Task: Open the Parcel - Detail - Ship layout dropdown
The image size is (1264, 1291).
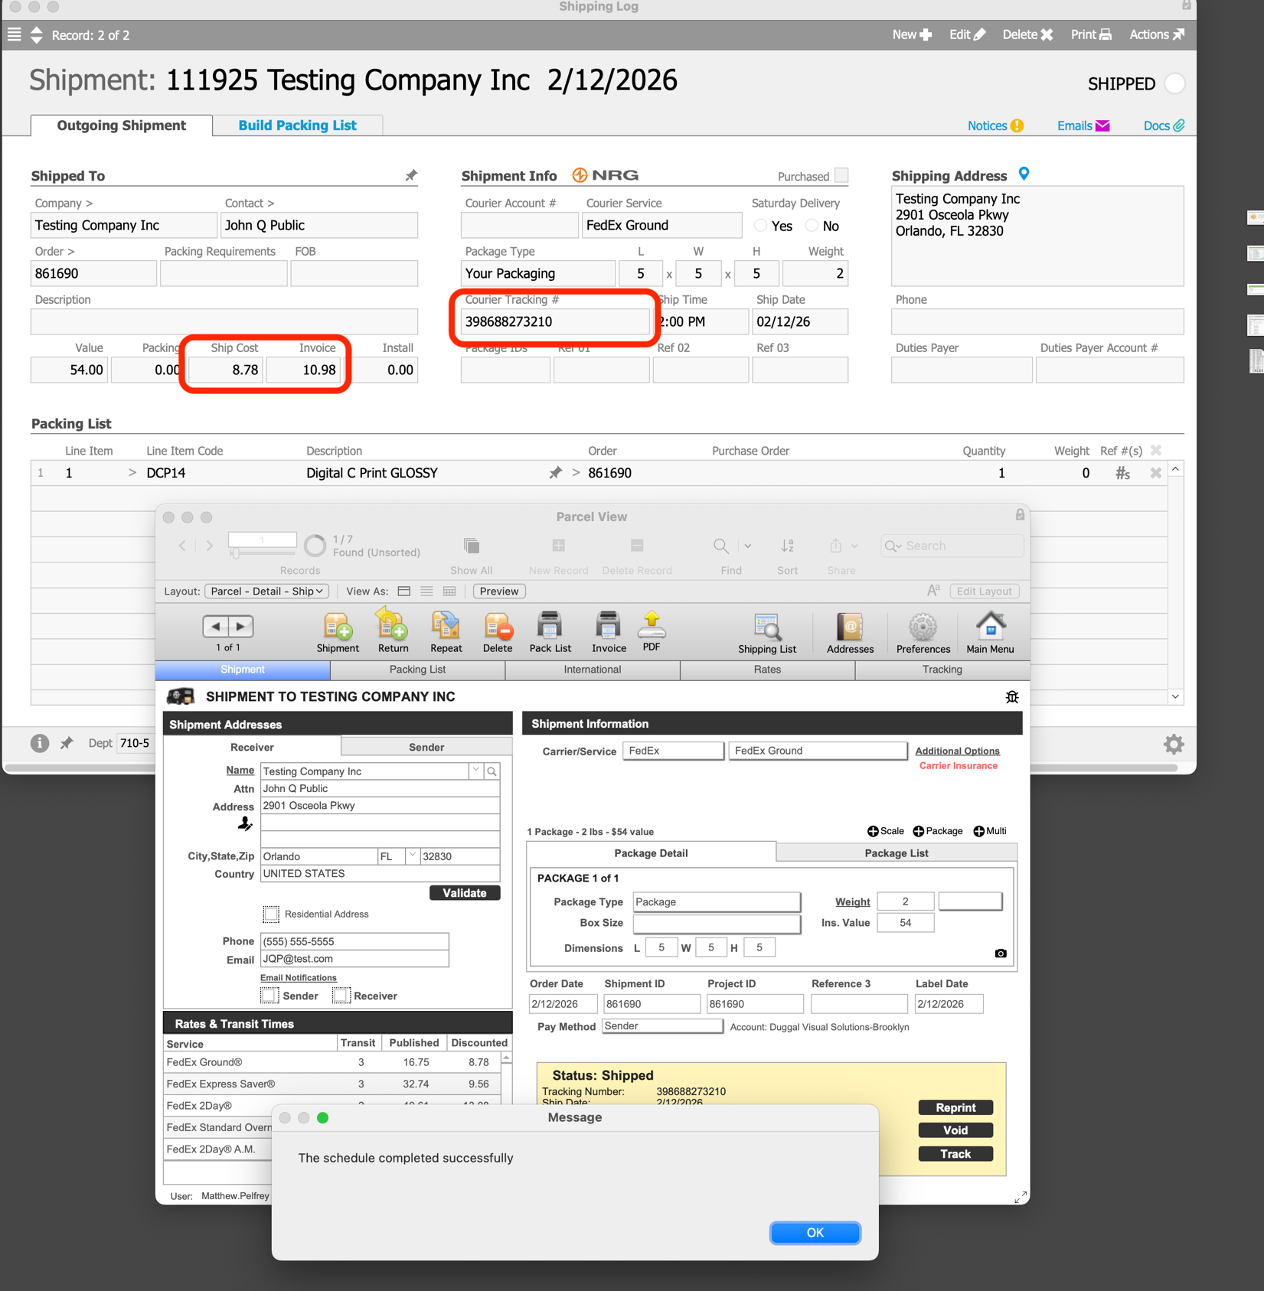Action: click(266, 591)
